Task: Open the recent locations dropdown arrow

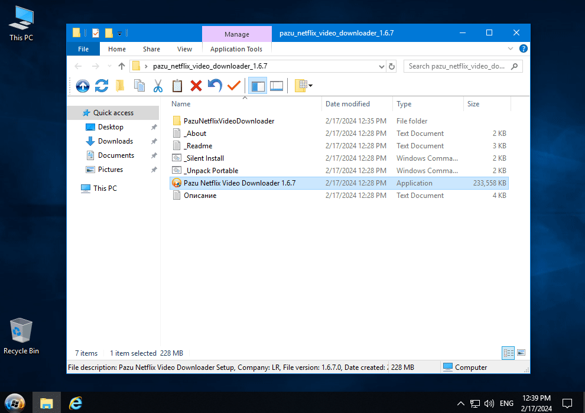Action: click(x=109, y=66)
